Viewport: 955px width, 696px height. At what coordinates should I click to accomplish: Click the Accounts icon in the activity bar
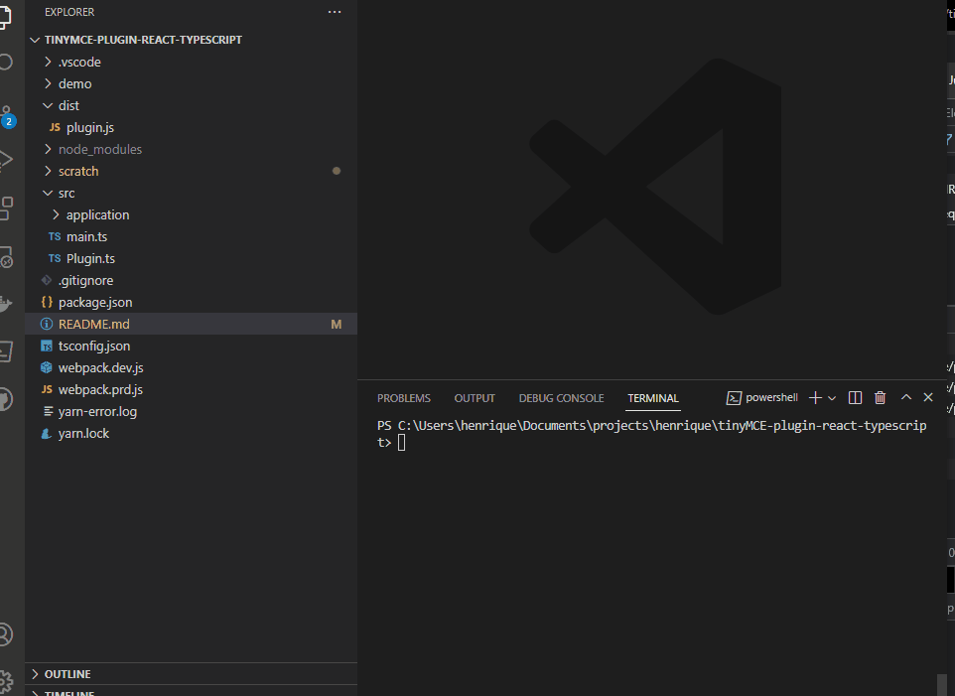click(x=8, y=633)
